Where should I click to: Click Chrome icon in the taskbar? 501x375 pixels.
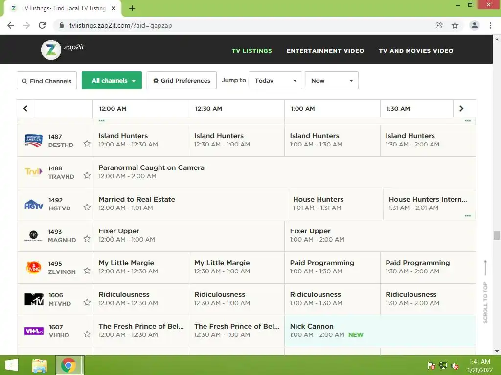click(68, 365)
